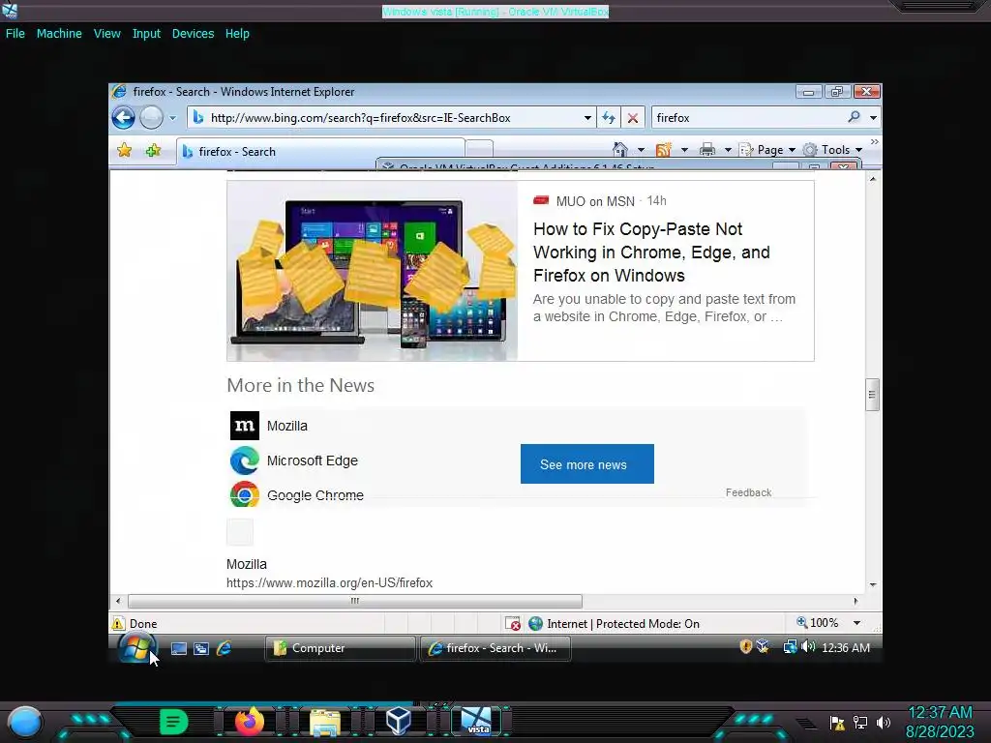
Task: Click the blocked popup status bar icon
Action: click(513, 624)
